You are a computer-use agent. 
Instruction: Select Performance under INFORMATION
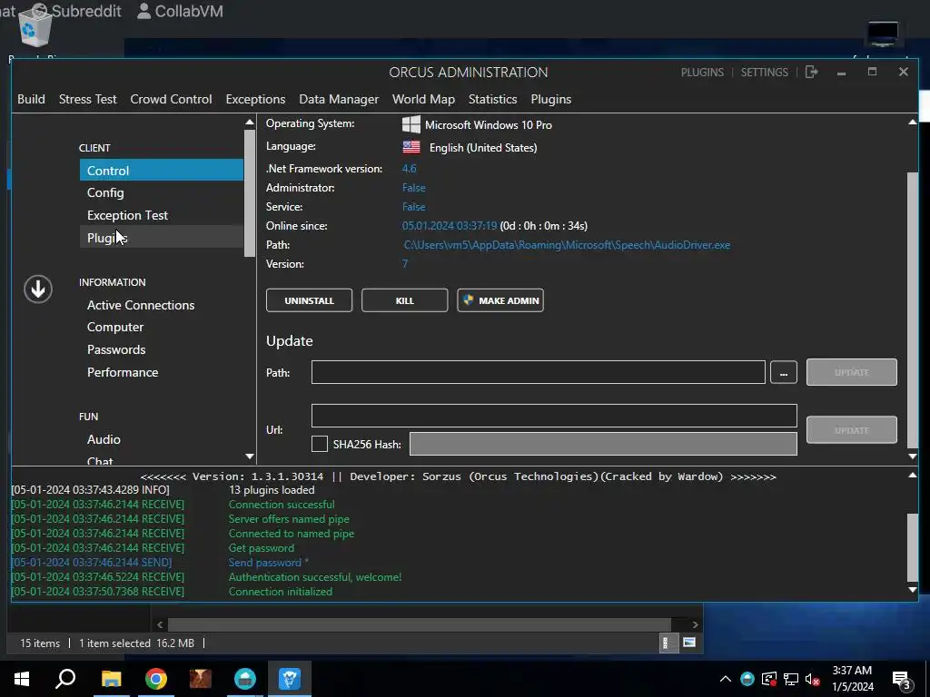tap(123, 372)
